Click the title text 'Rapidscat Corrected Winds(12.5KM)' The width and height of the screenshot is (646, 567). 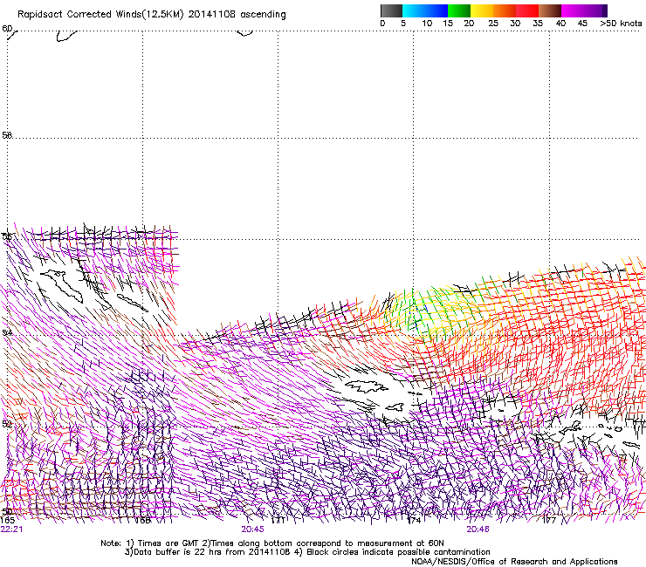click(100, 15)
